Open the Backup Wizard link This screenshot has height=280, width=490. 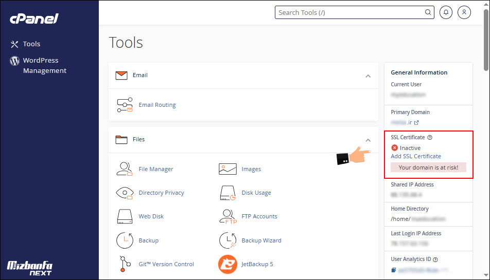[x=261, y=240]
